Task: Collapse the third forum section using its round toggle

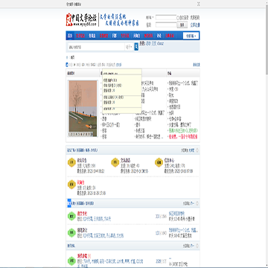Action: click(197, 246)
